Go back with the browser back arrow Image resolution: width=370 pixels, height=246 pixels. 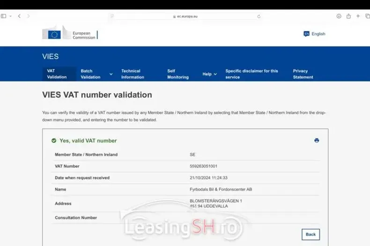(x=19, y=16)
